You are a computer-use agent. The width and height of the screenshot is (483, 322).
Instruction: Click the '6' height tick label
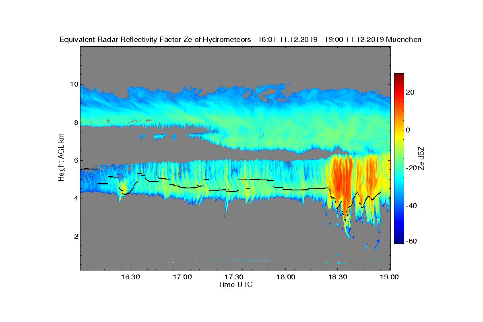click(75, 160)
